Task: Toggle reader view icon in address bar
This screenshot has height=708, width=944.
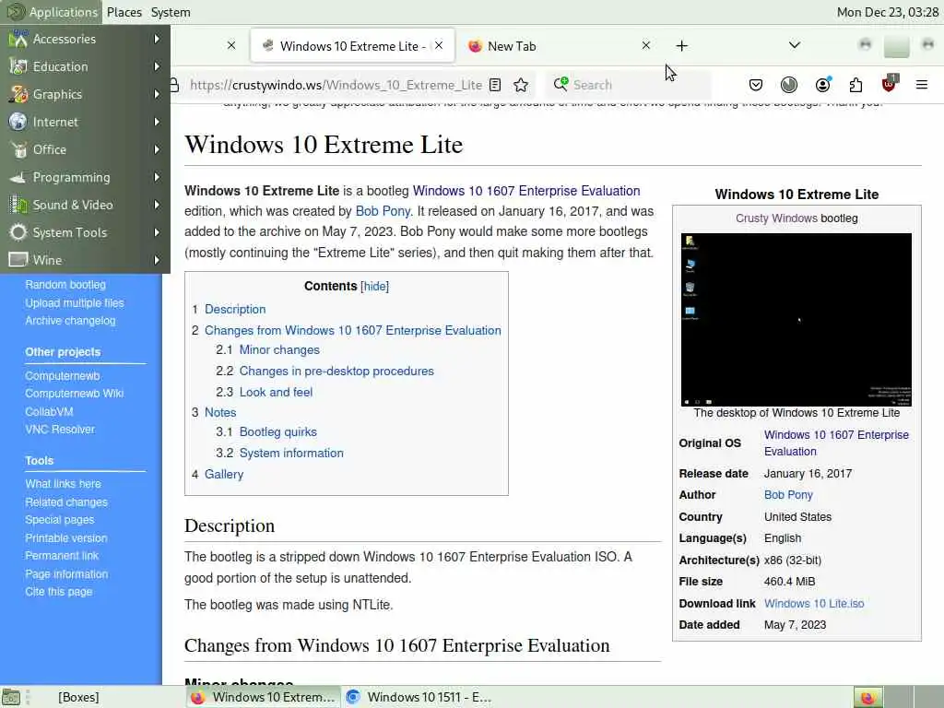Action: click(x=495, y=85)
